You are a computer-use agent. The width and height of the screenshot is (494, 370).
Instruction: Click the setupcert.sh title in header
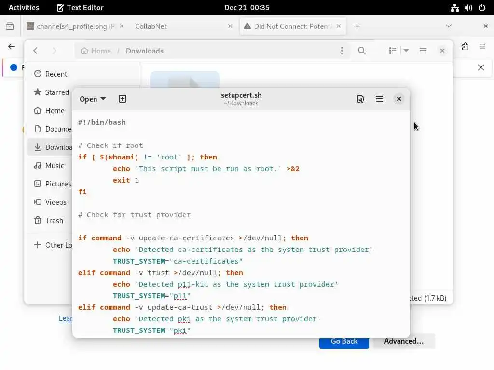tap(241, 95)
